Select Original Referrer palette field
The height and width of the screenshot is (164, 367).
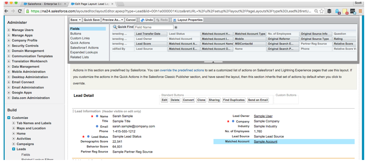(x=283, y=39)
